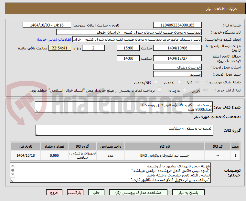The height and width of the screenshot is (201, 246).
Task: Click the 'نام کالا' column header
Action: [x=165, y=146]
